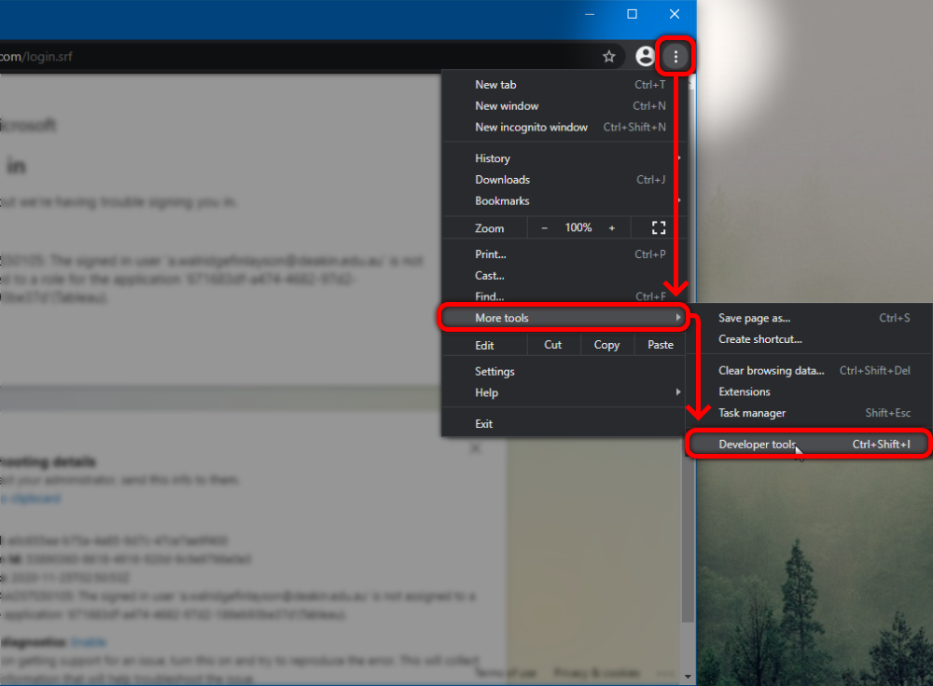This screenshot has width=933, height=686.
Task: Open Settings from the menu
Action: tap(564, 372)
